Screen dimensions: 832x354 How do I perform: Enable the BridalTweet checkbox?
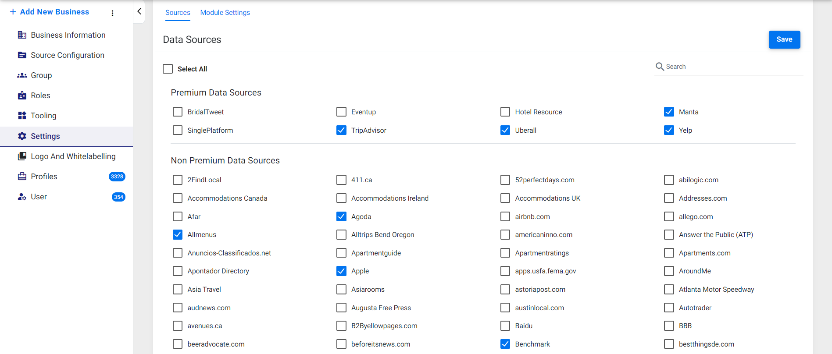(x=178, y=112)
